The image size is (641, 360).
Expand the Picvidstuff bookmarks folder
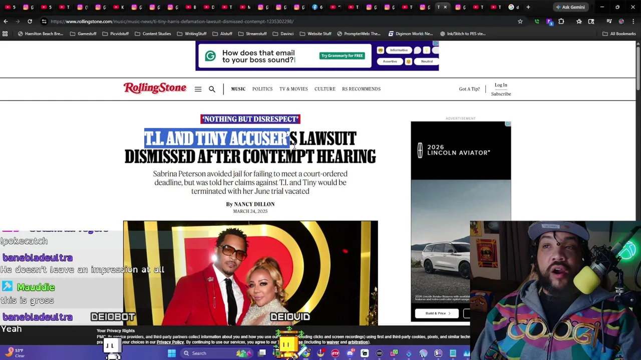pyautogui.click(x=116, y=33)
